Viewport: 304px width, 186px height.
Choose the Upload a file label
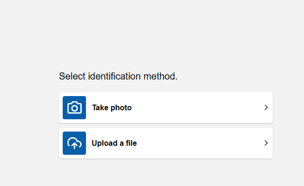pyautogui.click(x=114, y=143)
